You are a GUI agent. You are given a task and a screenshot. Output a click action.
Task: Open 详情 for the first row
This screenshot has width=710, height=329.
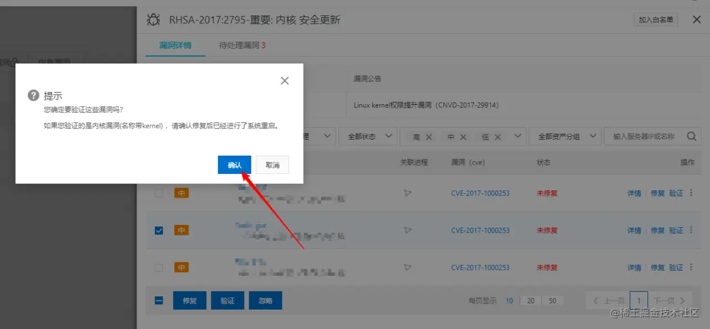pos(634,193)
